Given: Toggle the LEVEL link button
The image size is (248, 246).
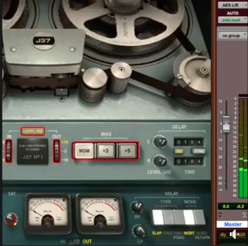Looking at the screenshot, I should (x=32, y=131).
